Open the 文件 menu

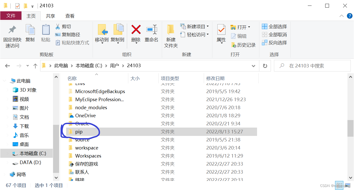click(11, 16)
